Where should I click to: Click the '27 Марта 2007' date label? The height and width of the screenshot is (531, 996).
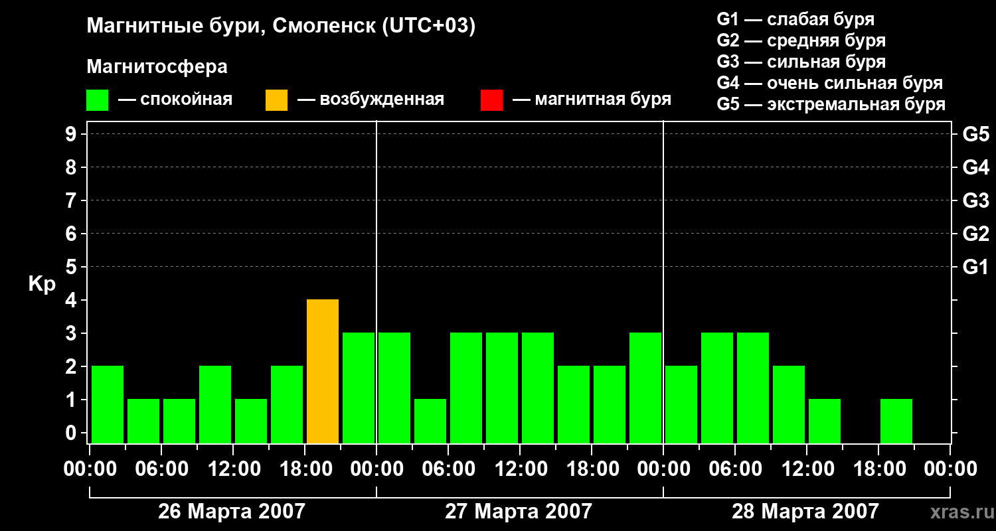click(519, 512)
